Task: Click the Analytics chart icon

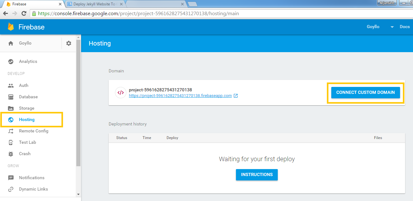Action: click(11, 62)
